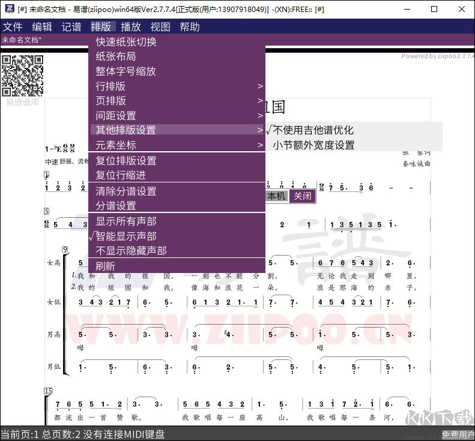Click 复位行缩进 menu entry
This screenshot has width=475, height=441.
tap(177, 175)
